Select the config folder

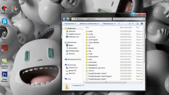pos(91,34)
